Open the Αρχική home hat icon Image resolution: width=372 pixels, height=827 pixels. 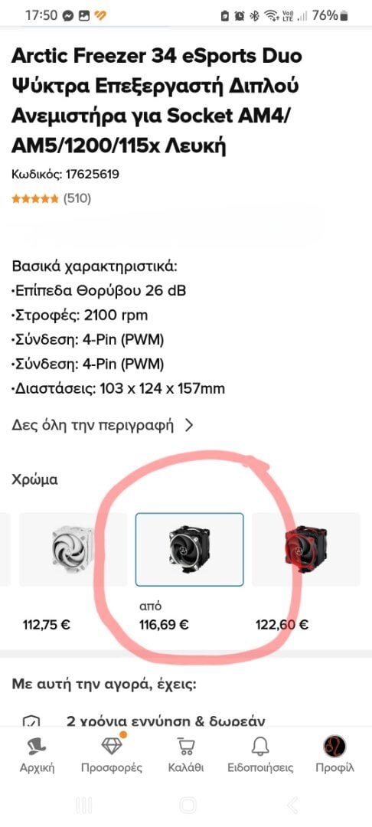pos(37,746)
